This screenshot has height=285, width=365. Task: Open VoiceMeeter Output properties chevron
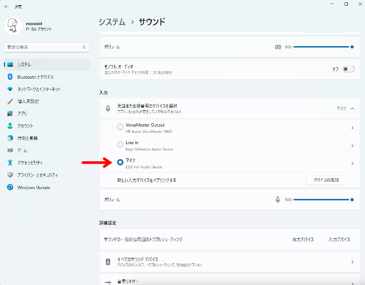coord(352,128)
